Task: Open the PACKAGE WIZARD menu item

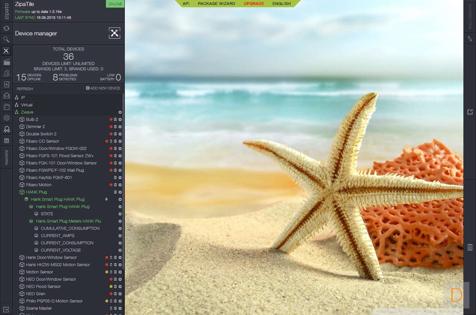Action: tap(216, 4)
